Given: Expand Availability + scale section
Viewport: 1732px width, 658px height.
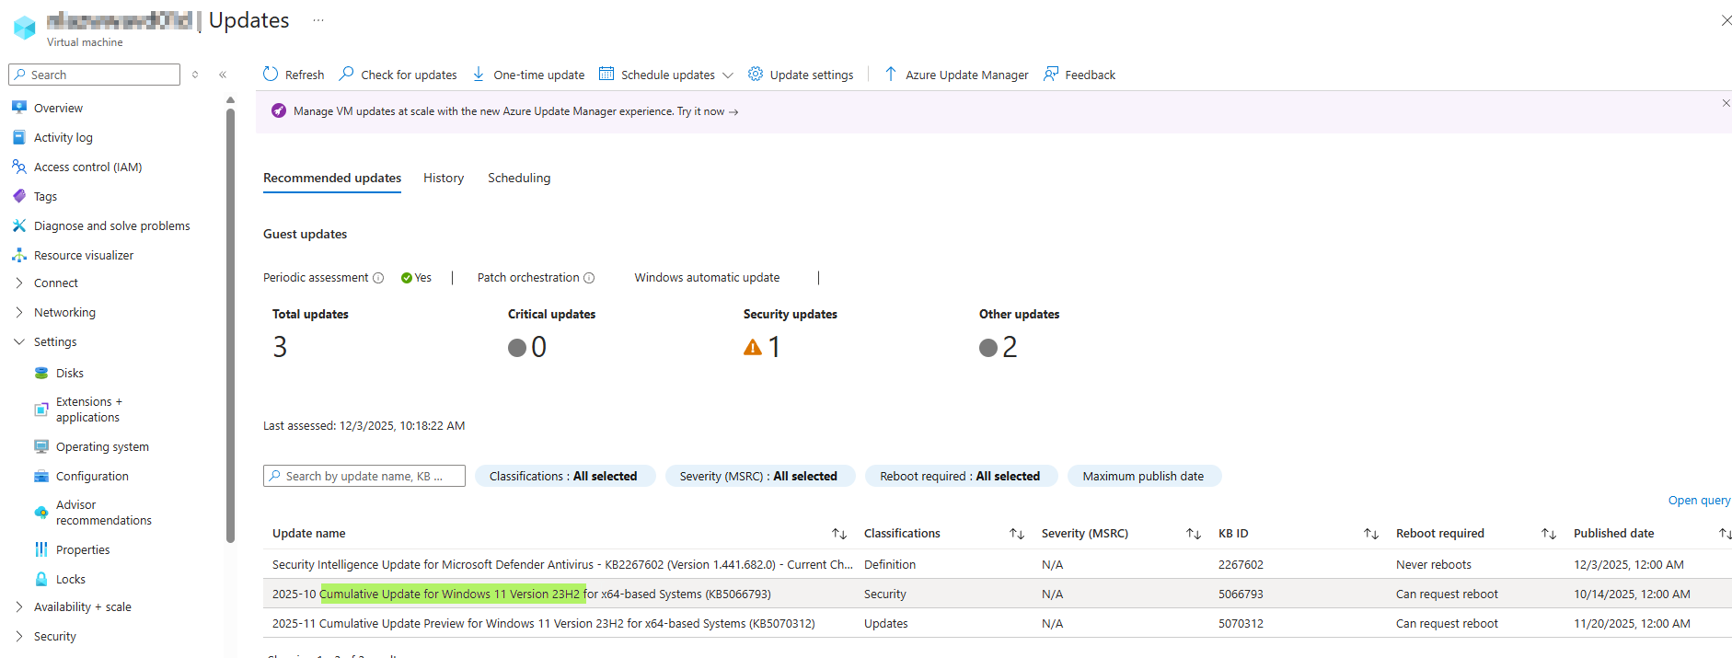Looking at the screenshot, I should (19, 606).
